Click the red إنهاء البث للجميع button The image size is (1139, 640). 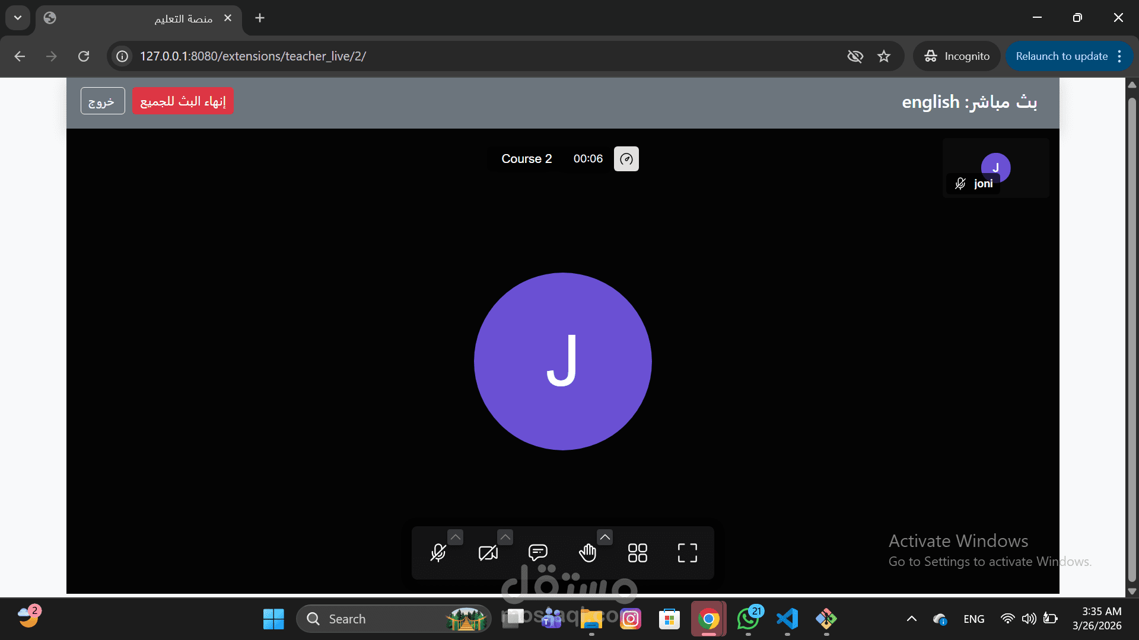point(183,101)
